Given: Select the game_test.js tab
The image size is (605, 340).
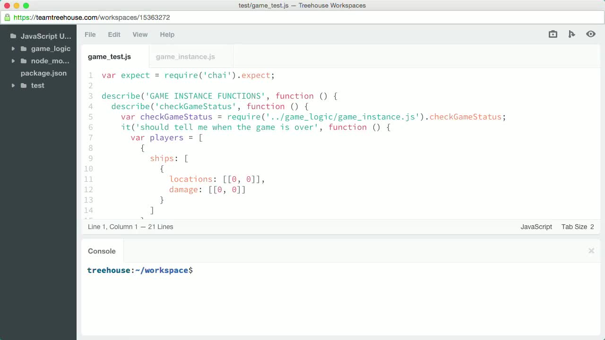Looking at the screenshot, I should (x=109, y=57).
